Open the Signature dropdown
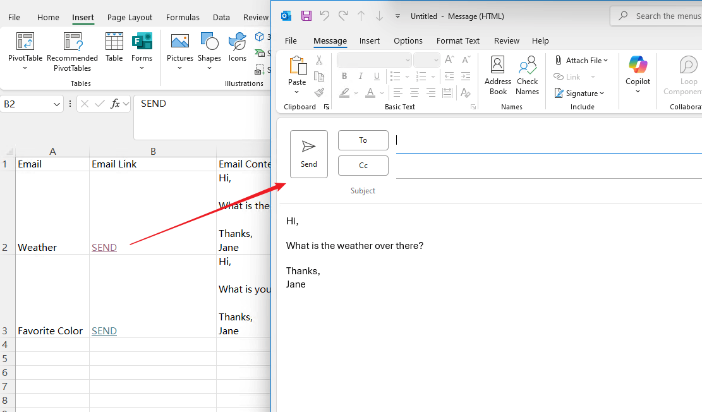Image resolution: width=702 pixels, height=412 pixels. (580, 93)
